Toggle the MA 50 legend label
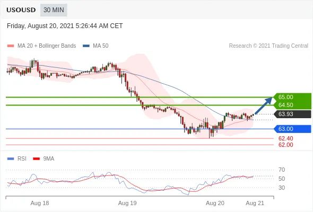This screenshot has height=212, width=313. [101, 46]
